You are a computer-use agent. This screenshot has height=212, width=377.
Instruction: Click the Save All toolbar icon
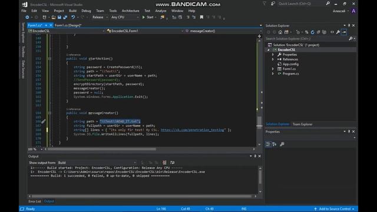tap(65, 17)
